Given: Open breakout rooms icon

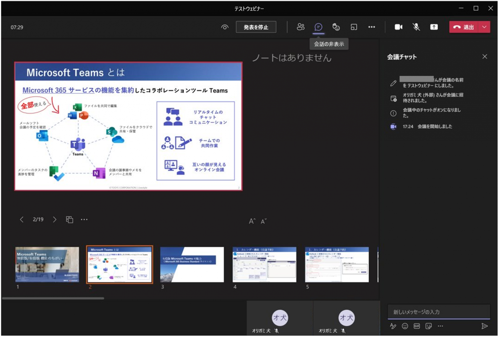Looking at the screenshot, I should point(354,27).
